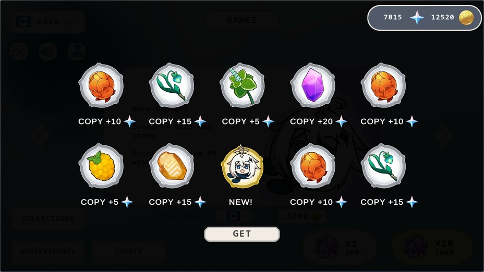484x272 pixels.
Task: Open the COLLECTIONS menu
Action: (48, 219)
